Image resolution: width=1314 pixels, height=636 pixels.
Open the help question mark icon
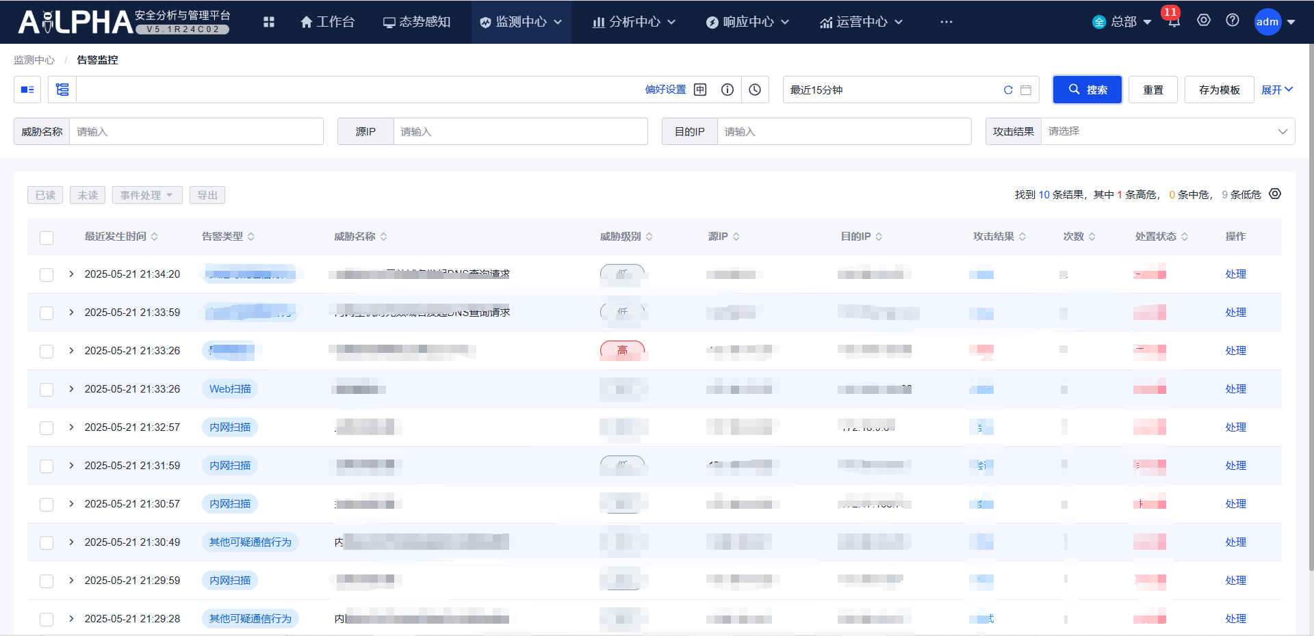tap(1232, 21)
